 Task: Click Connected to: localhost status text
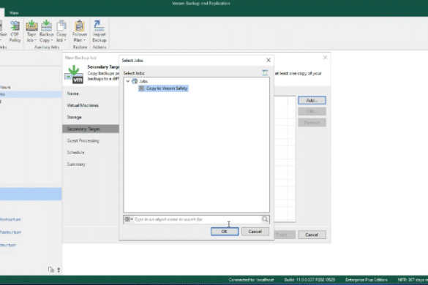[x=251, y=280]
